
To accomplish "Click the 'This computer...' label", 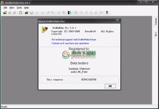I will tap(56, 80).
